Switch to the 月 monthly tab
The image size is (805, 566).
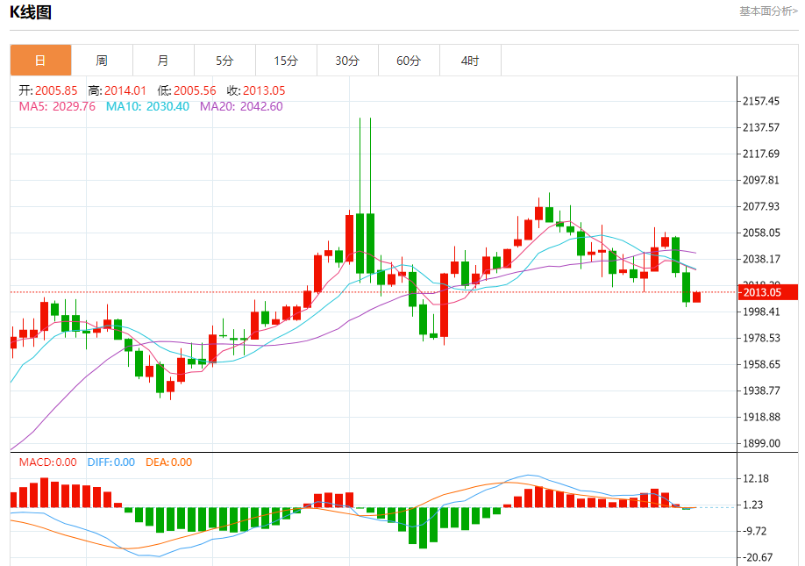(163, 61)
